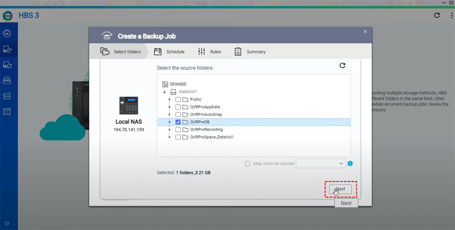Select the QVRProRecording folder name

pyautogui.click(x=207, y=130)
